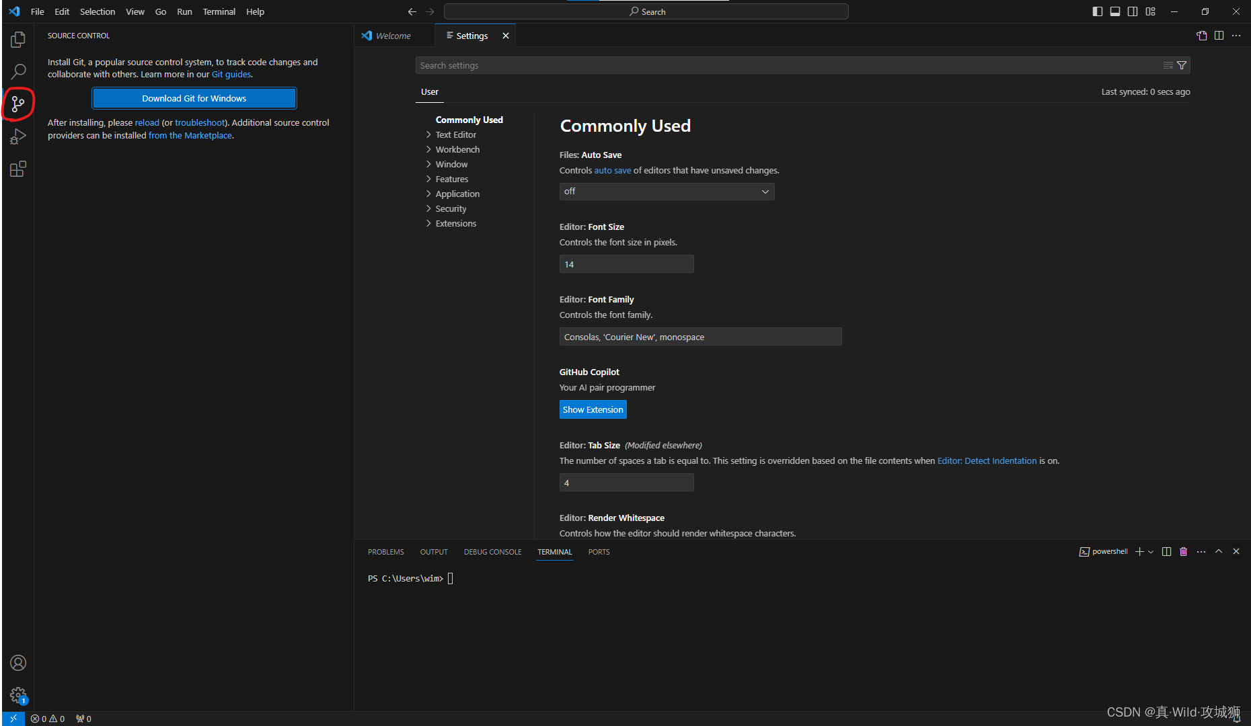
Task: Switch to the Welcome tab
Action: 394,36
